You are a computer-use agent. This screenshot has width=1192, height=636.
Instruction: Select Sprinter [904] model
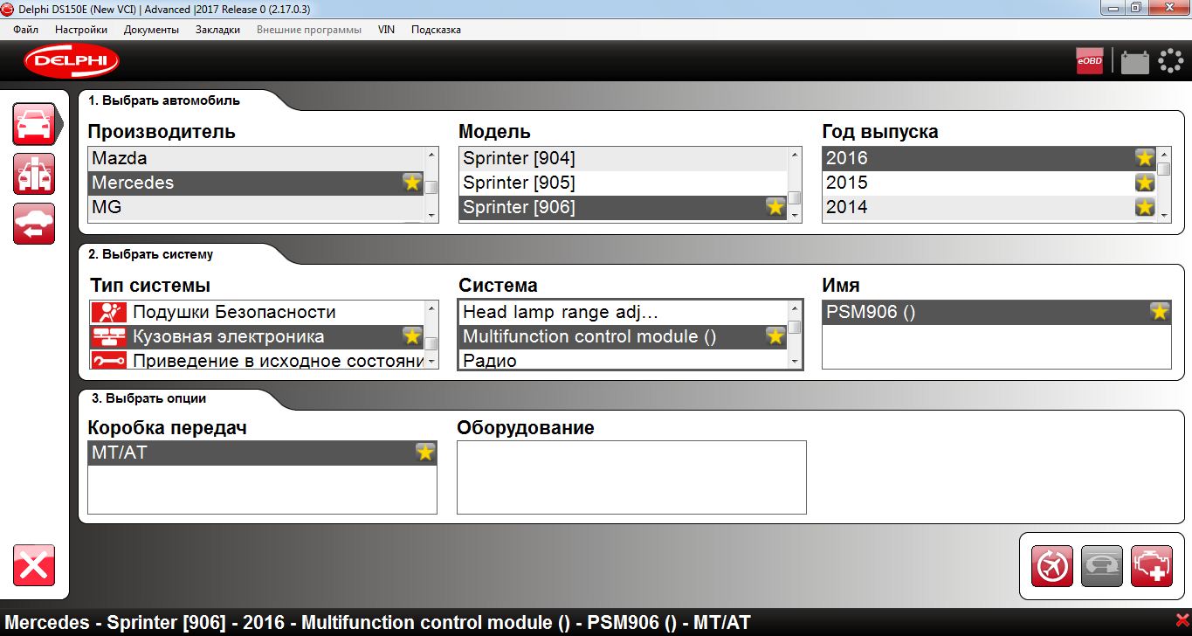[x=624, y=158]
